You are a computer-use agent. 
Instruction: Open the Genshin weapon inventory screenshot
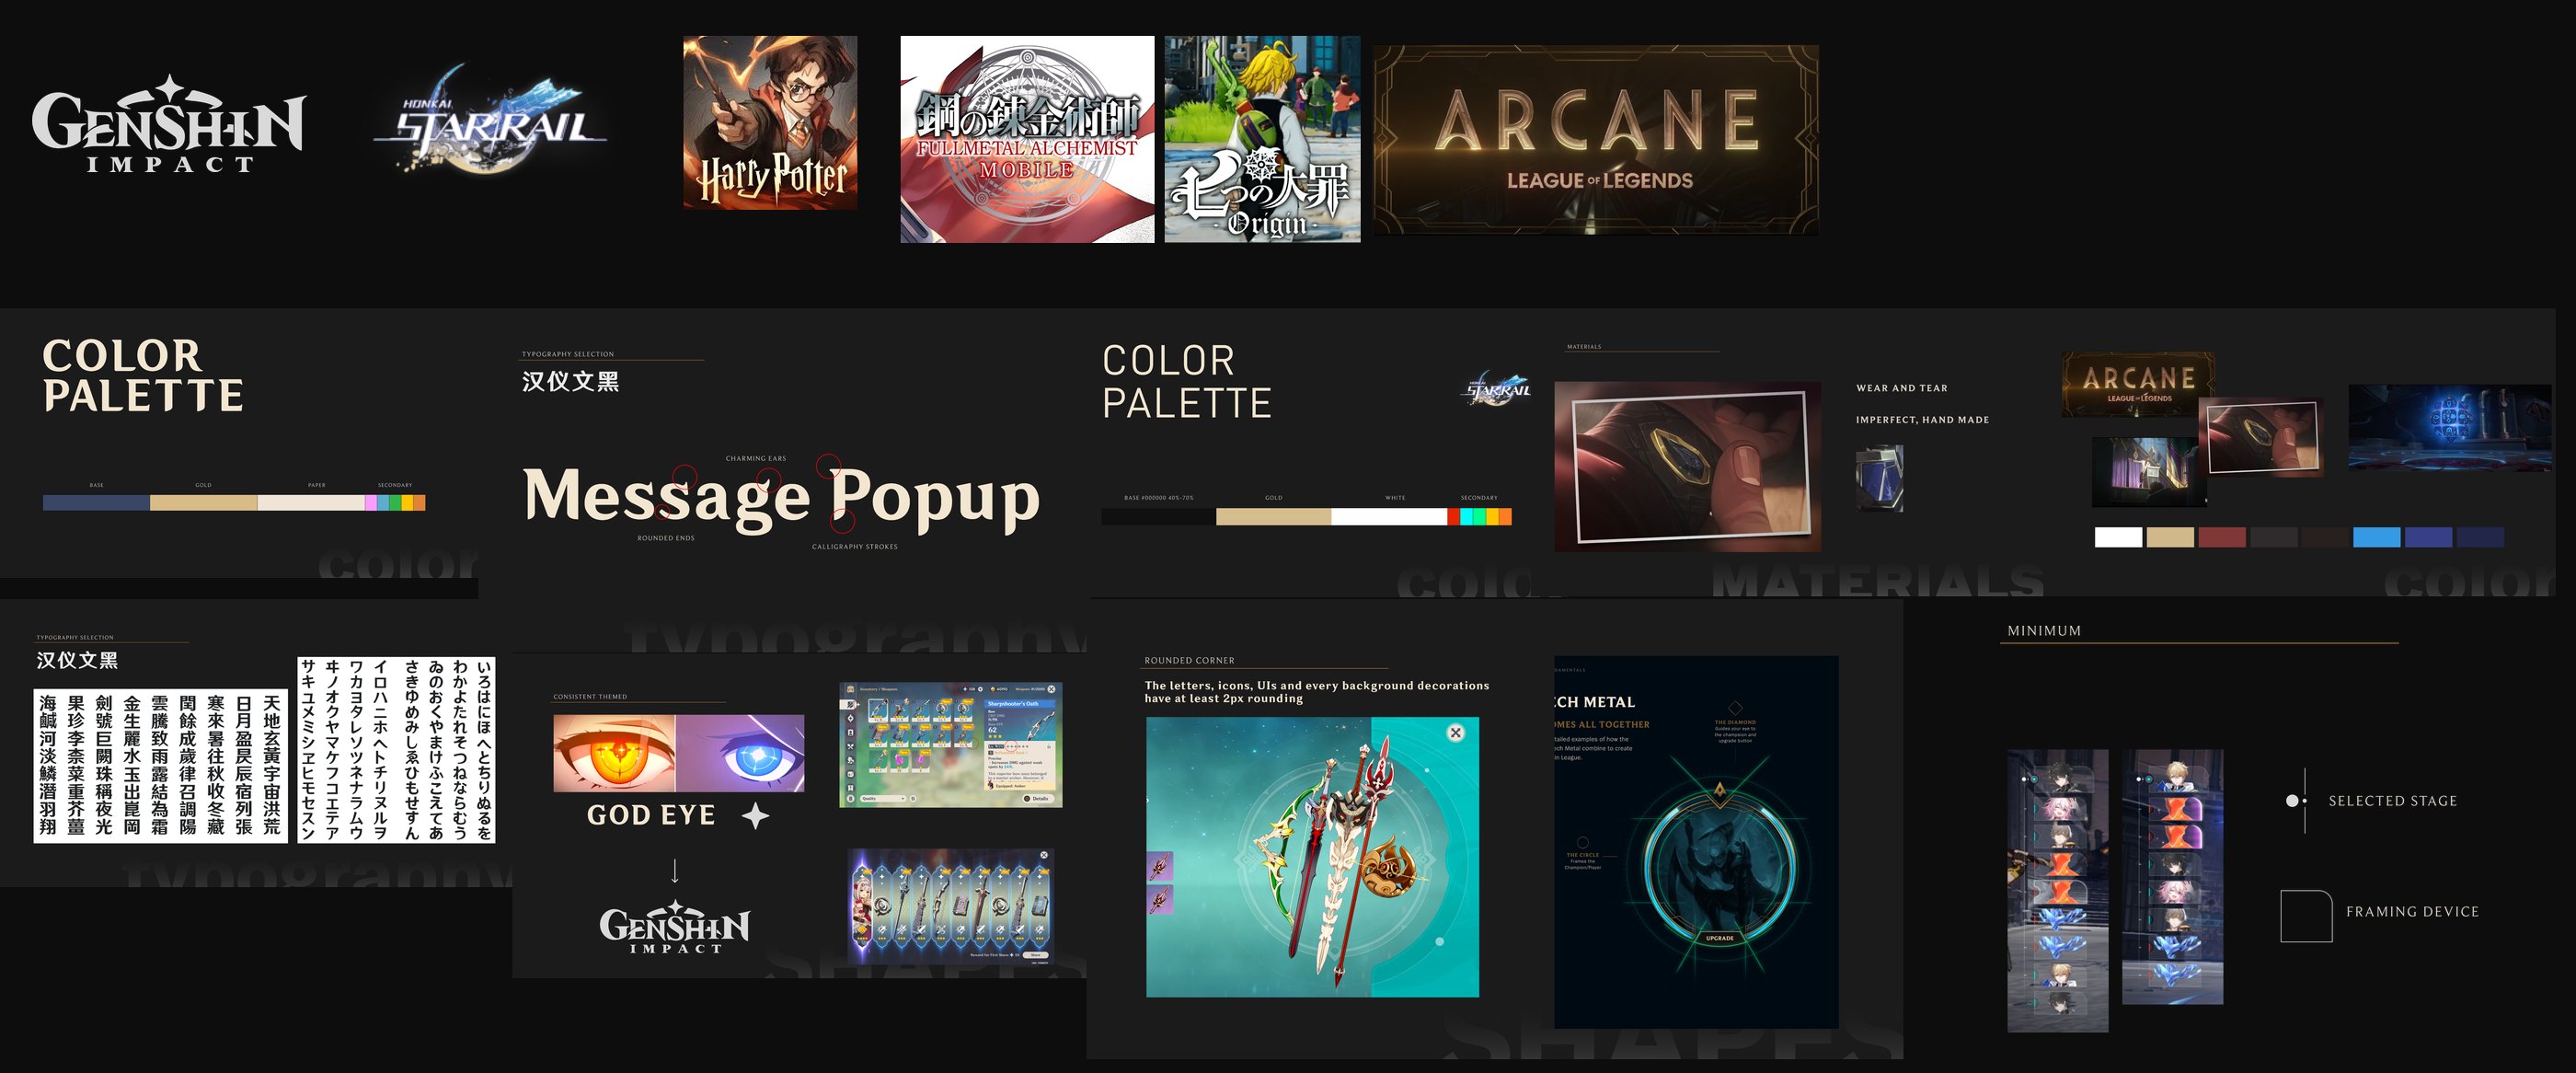coord(951,745)
